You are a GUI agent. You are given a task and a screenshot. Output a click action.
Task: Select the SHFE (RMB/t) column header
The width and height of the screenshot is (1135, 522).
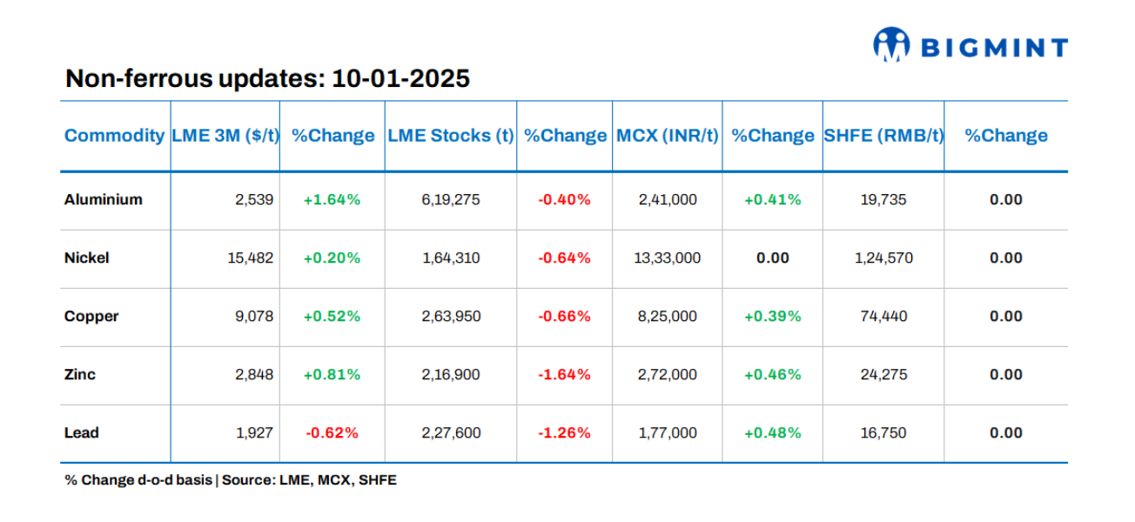883,136
